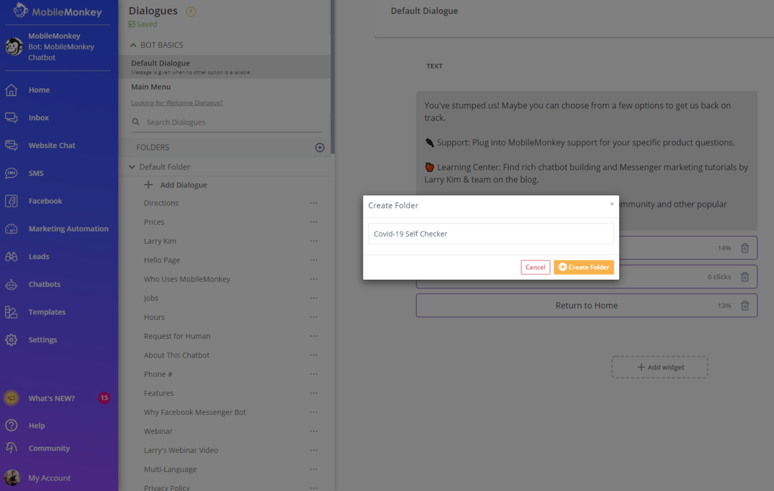Open Website Chat from the sidebar menu
The width and height of the screenshot is (774, 491).
click(x=50, y=145)
